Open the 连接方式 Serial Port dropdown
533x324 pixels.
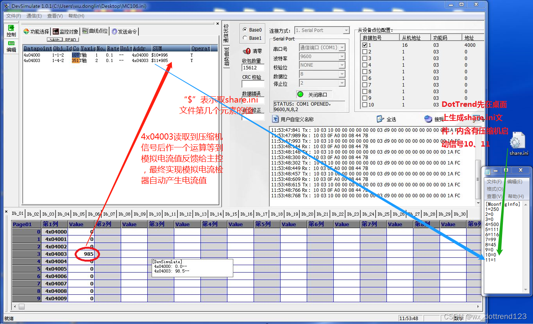click(x=346, y=30)
